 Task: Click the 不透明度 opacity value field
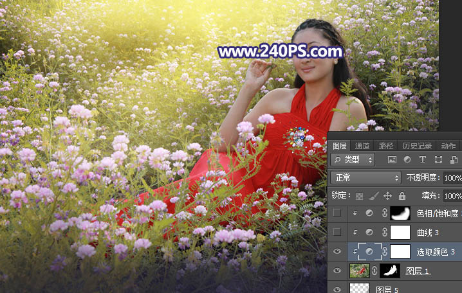coord(452,177)
